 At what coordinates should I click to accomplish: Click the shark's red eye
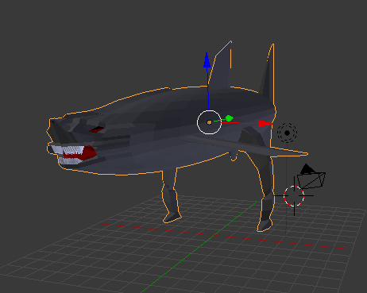click(97, 129)
